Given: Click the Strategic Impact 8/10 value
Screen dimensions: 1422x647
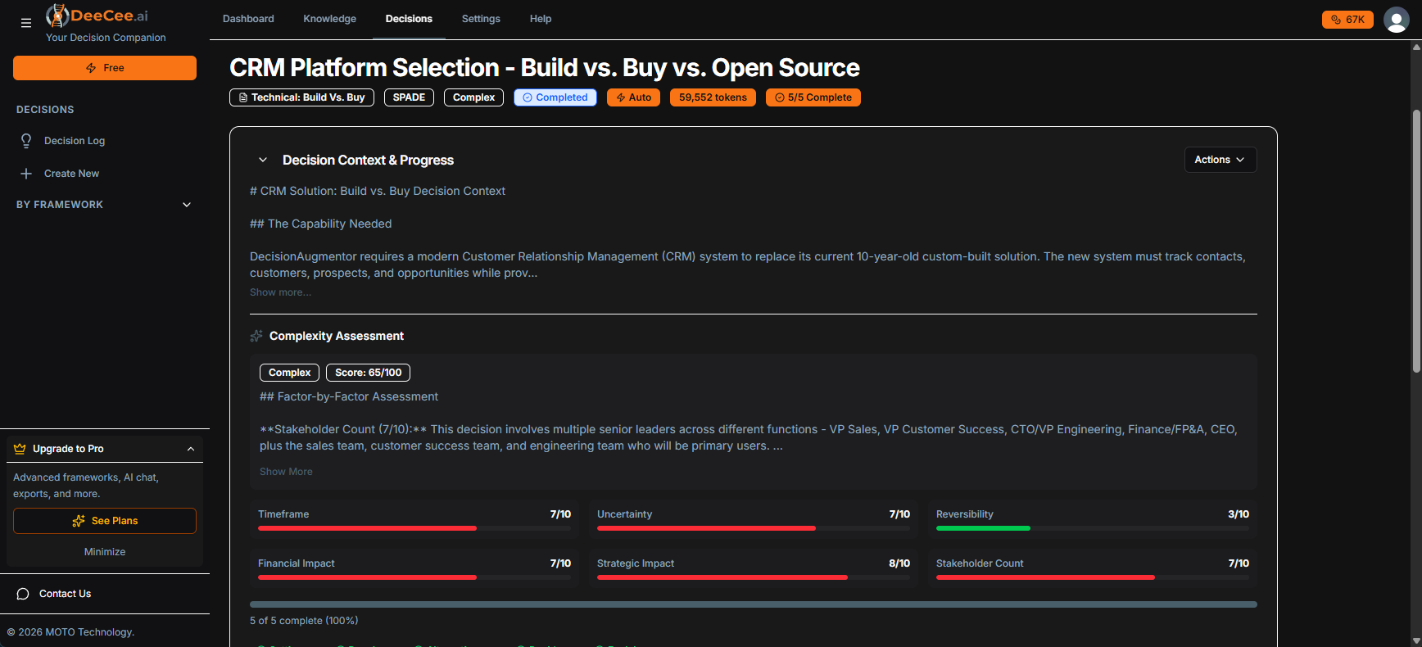Looking at the screenshot, I should [899, 563].
